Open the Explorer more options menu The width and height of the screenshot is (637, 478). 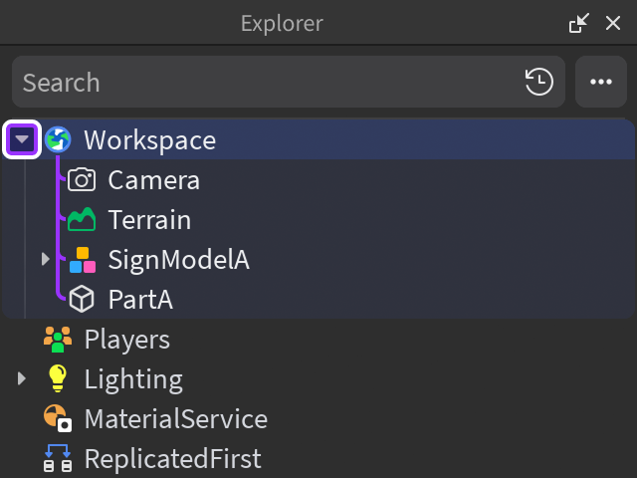601,82
